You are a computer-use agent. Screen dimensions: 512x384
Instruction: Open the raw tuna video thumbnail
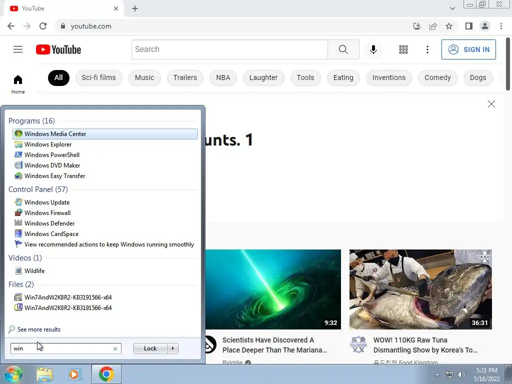point(420,289)
